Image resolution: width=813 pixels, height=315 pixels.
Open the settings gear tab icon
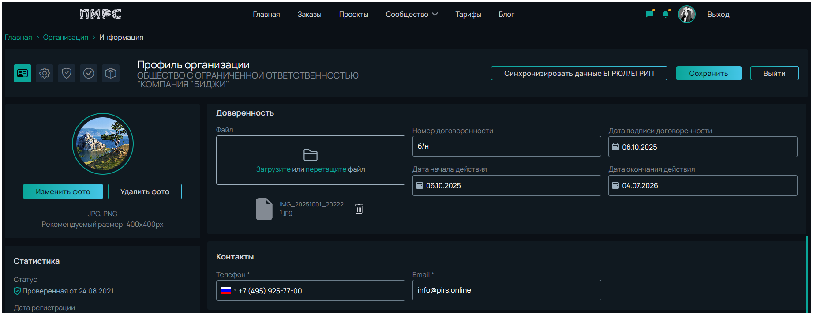(x=45, y=73)
